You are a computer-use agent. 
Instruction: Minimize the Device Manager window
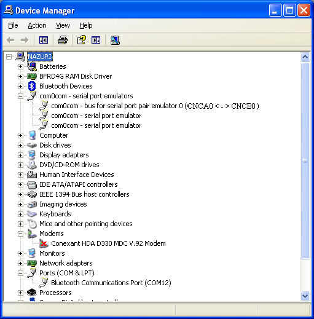275,10
